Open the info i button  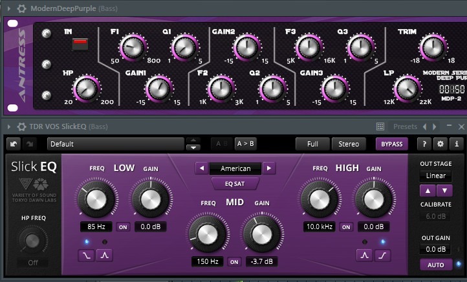(457, 144)
